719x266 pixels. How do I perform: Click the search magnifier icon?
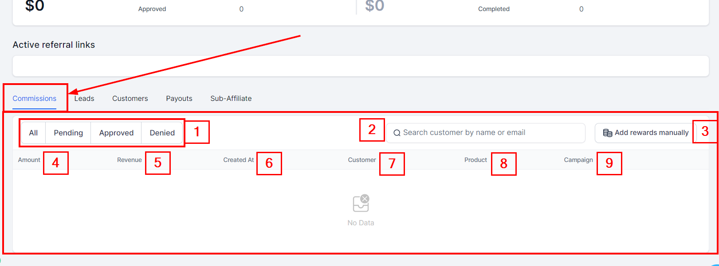[x=397, y=133]
